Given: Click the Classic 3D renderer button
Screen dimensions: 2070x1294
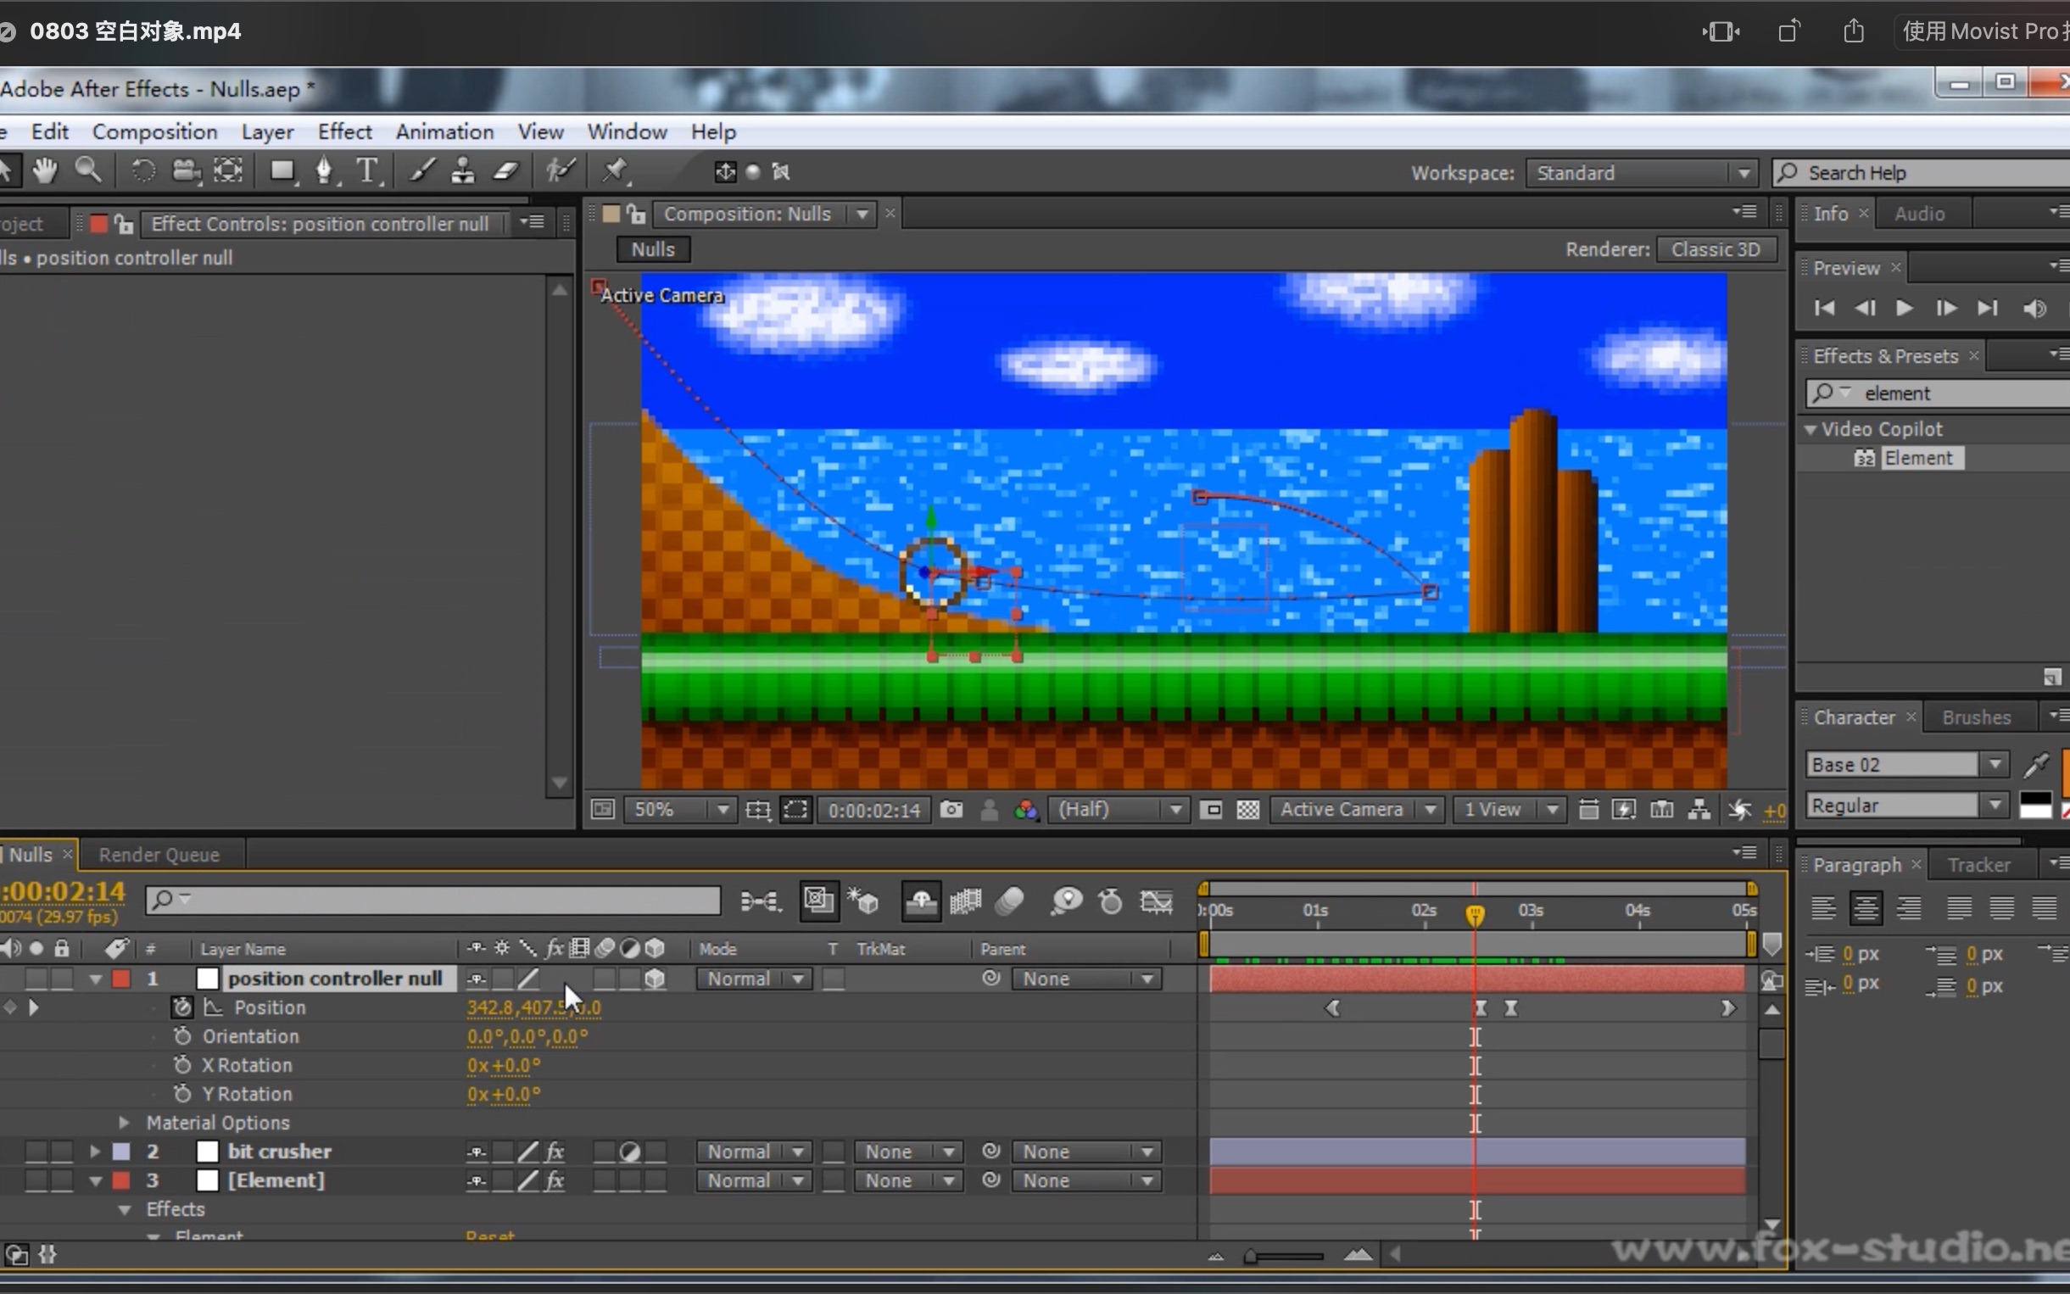Looking at the screenshot, I should coord(1715,249).
